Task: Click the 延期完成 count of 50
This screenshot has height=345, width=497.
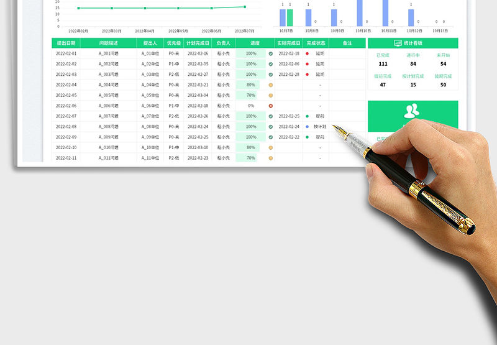Action: tap(443, 85)
